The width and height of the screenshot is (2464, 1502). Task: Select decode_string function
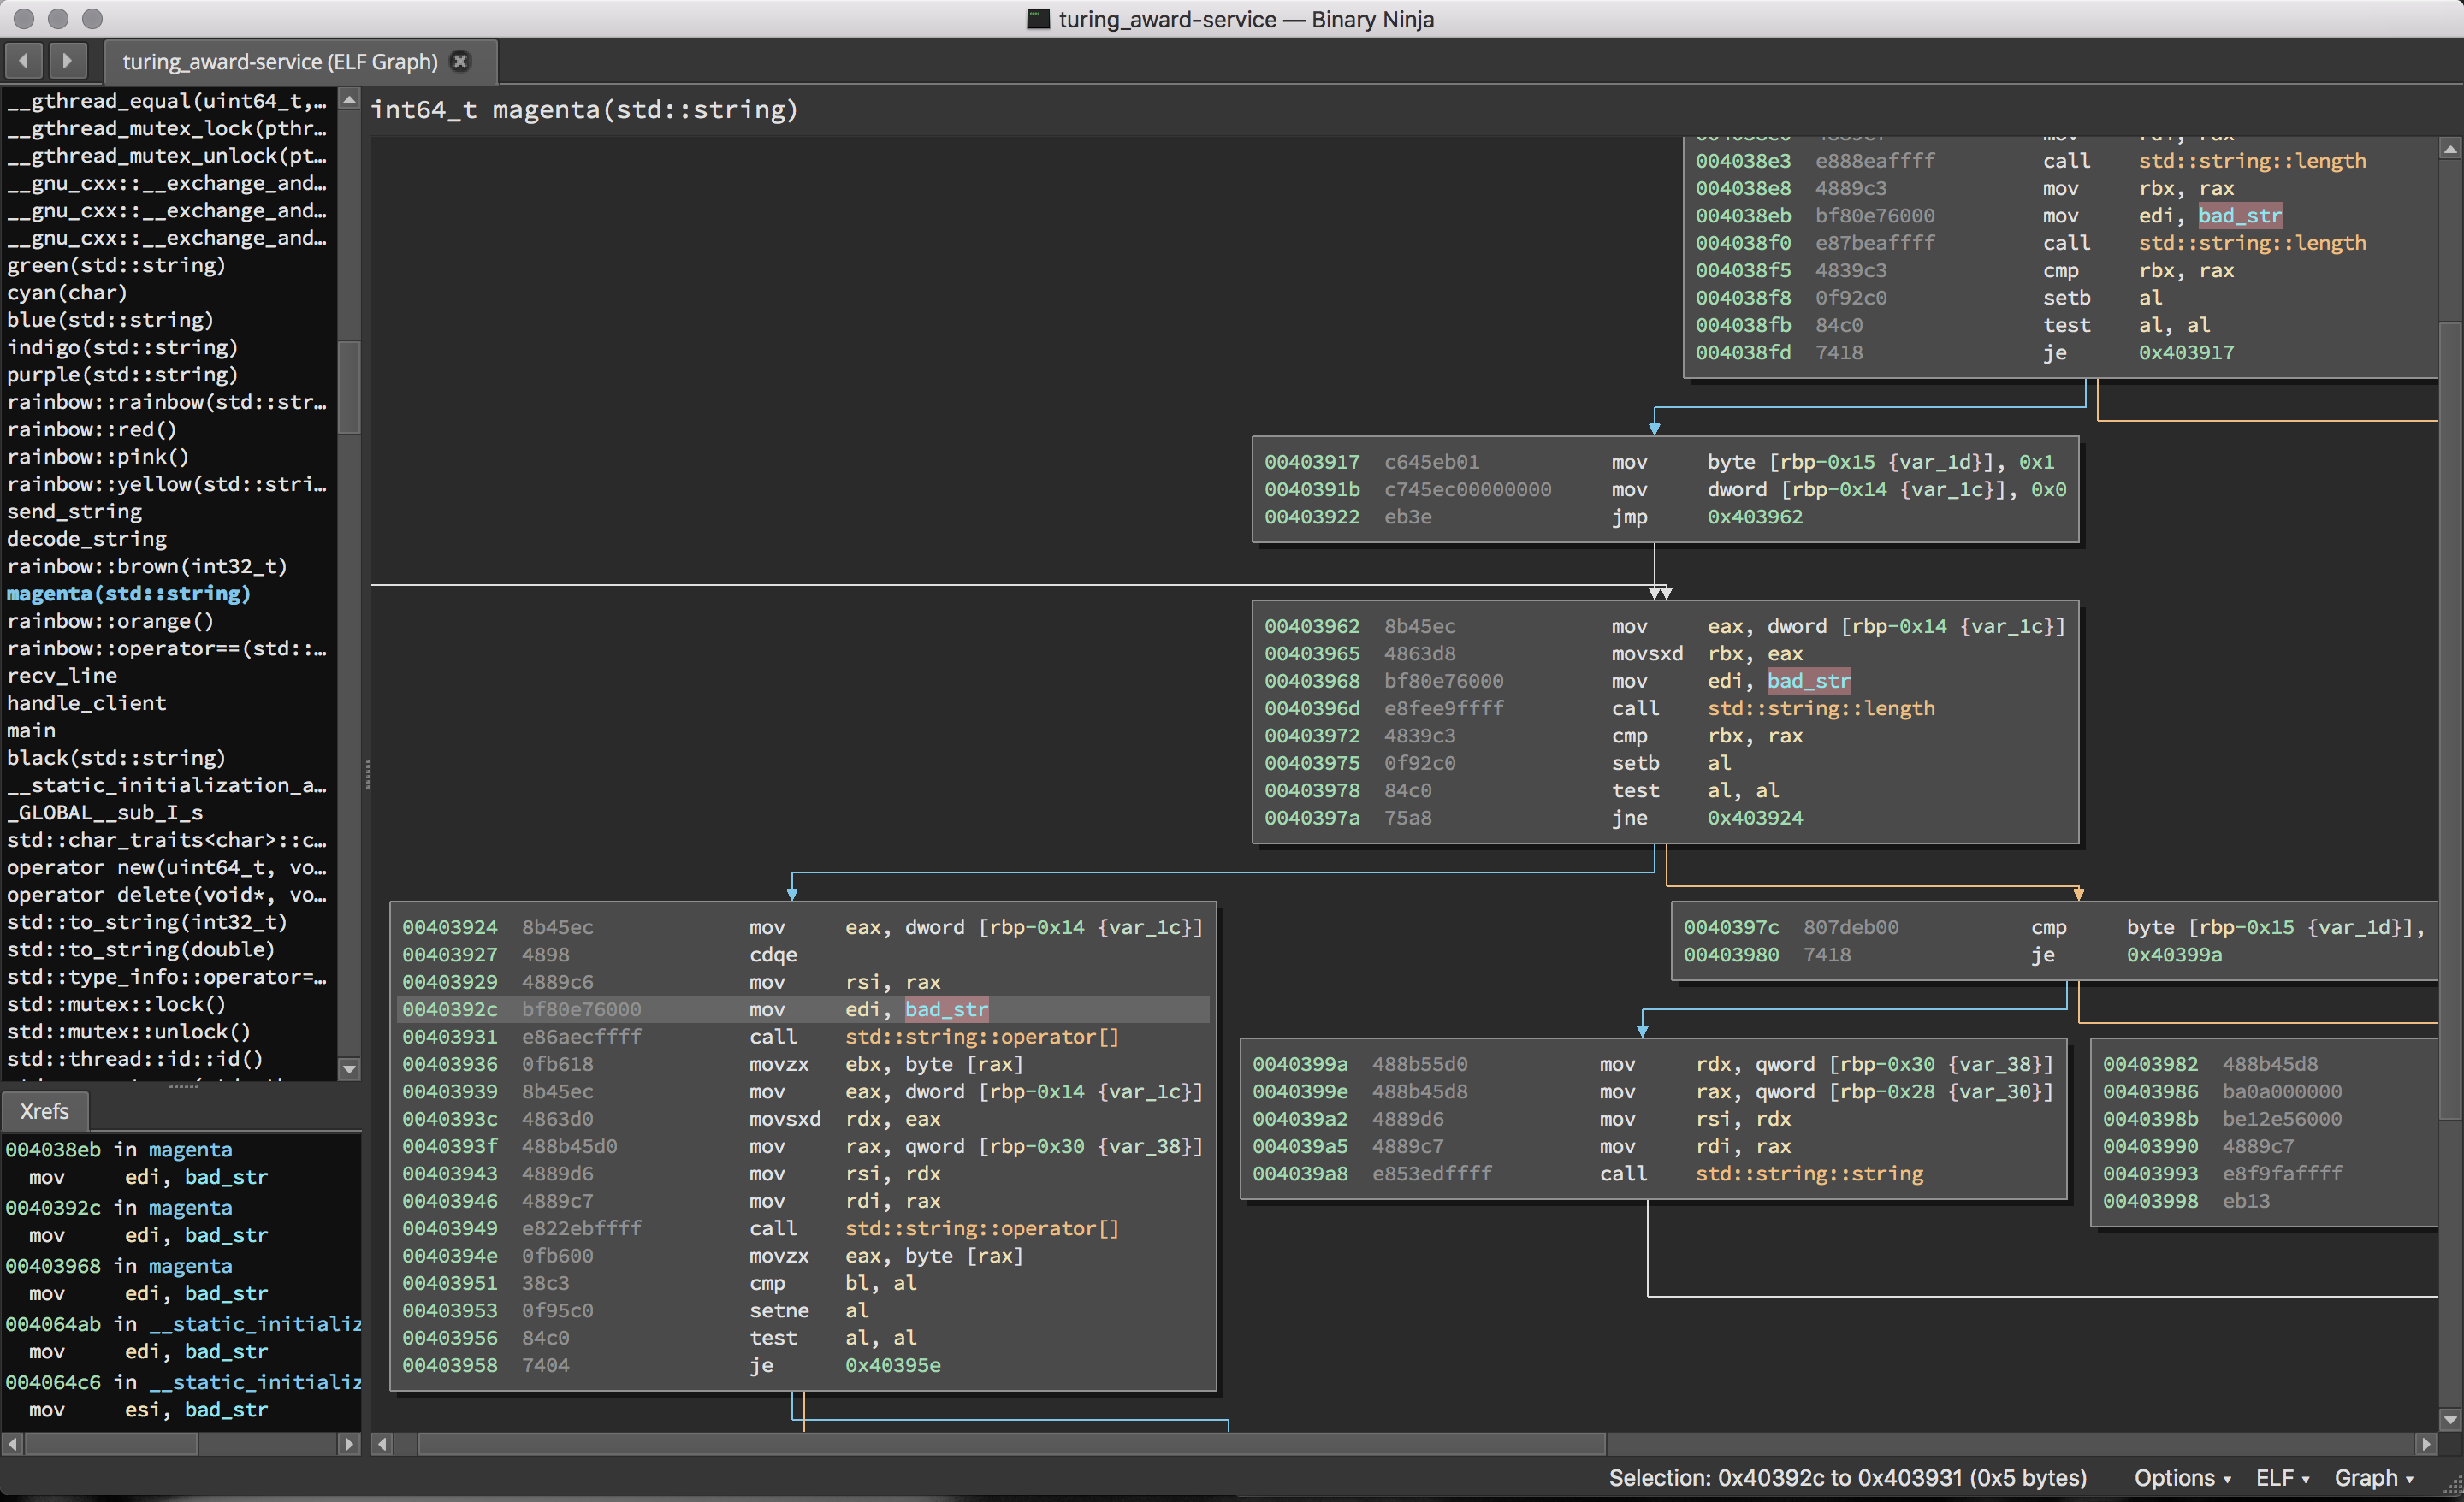(x=87, y=539)
